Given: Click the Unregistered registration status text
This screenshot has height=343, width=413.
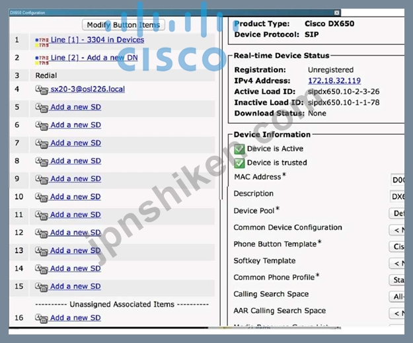Looking at the screenshot, I should [331, 70].
